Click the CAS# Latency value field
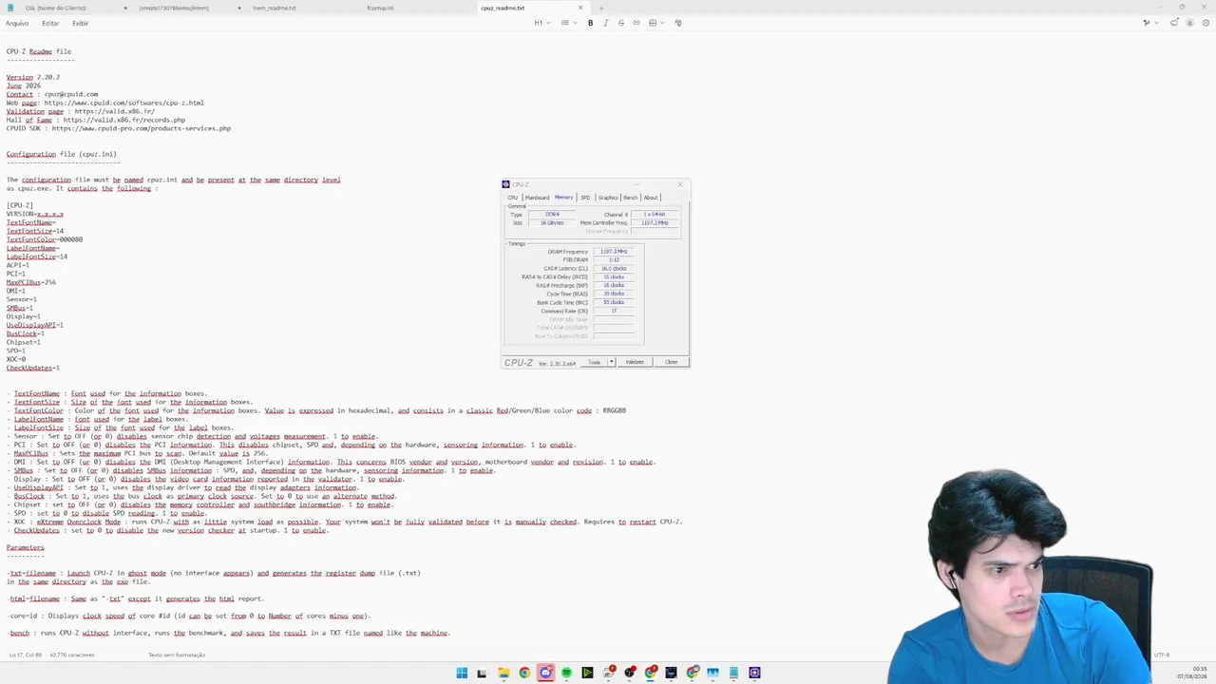 point(614,269)
